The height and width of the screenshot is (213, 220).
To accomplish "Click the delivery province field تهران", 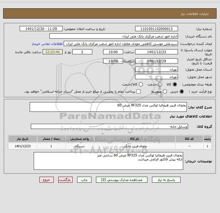I will click(157, 69).
